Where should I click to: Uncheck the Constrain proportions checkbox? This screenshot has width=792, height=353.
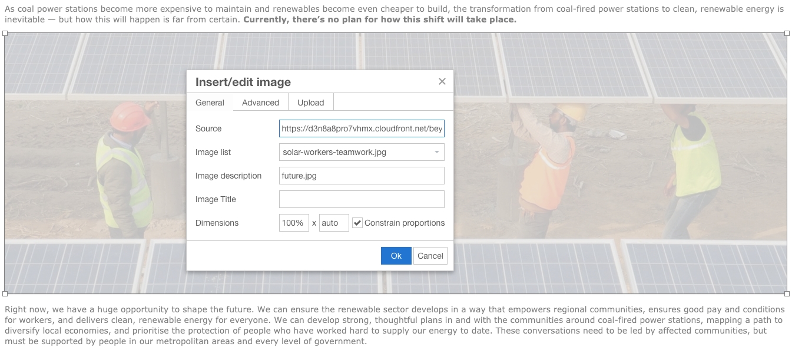click(357, 223)
